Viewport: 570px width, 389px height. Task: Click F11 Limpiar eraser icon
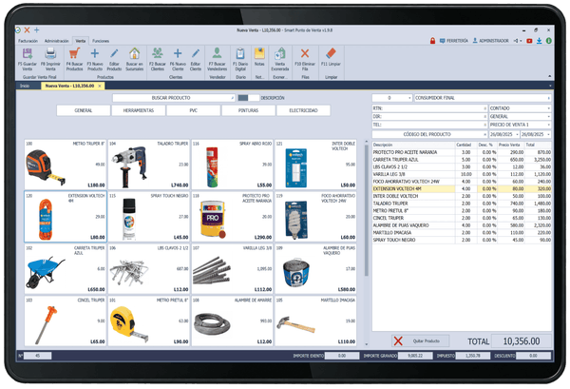(331, 53)
